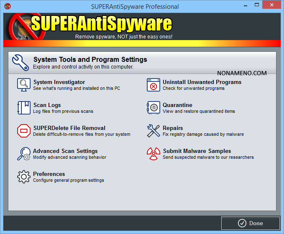
Task: Click the Advanced Scan Settings magnifier icon
Action: click(24, 154)
